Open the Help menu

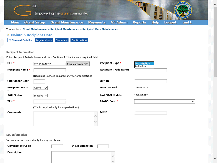tap(155, 22)
